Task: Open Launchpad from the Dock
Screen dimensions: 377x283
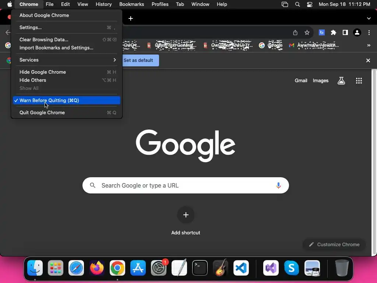Action: point(56,268)
